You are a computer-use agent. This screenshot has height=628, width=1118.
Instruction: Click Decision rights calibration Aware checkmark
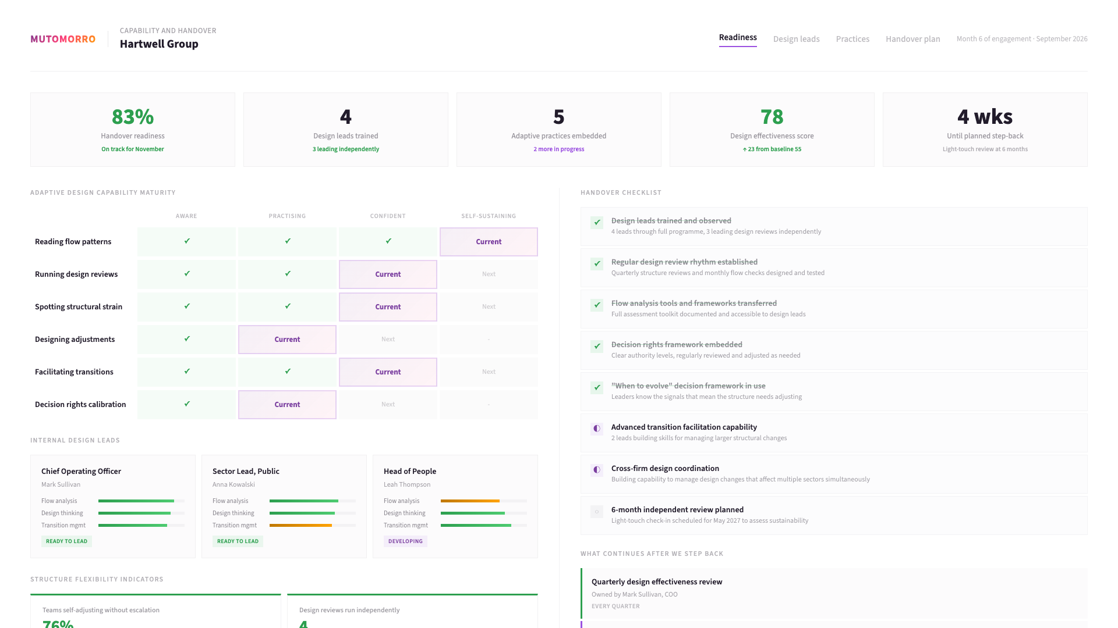point(187,404)
